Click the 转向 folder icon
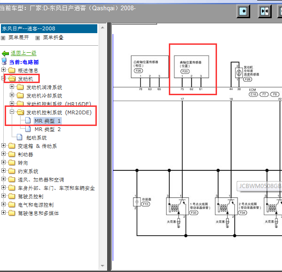282x272 pixels. 12,162
